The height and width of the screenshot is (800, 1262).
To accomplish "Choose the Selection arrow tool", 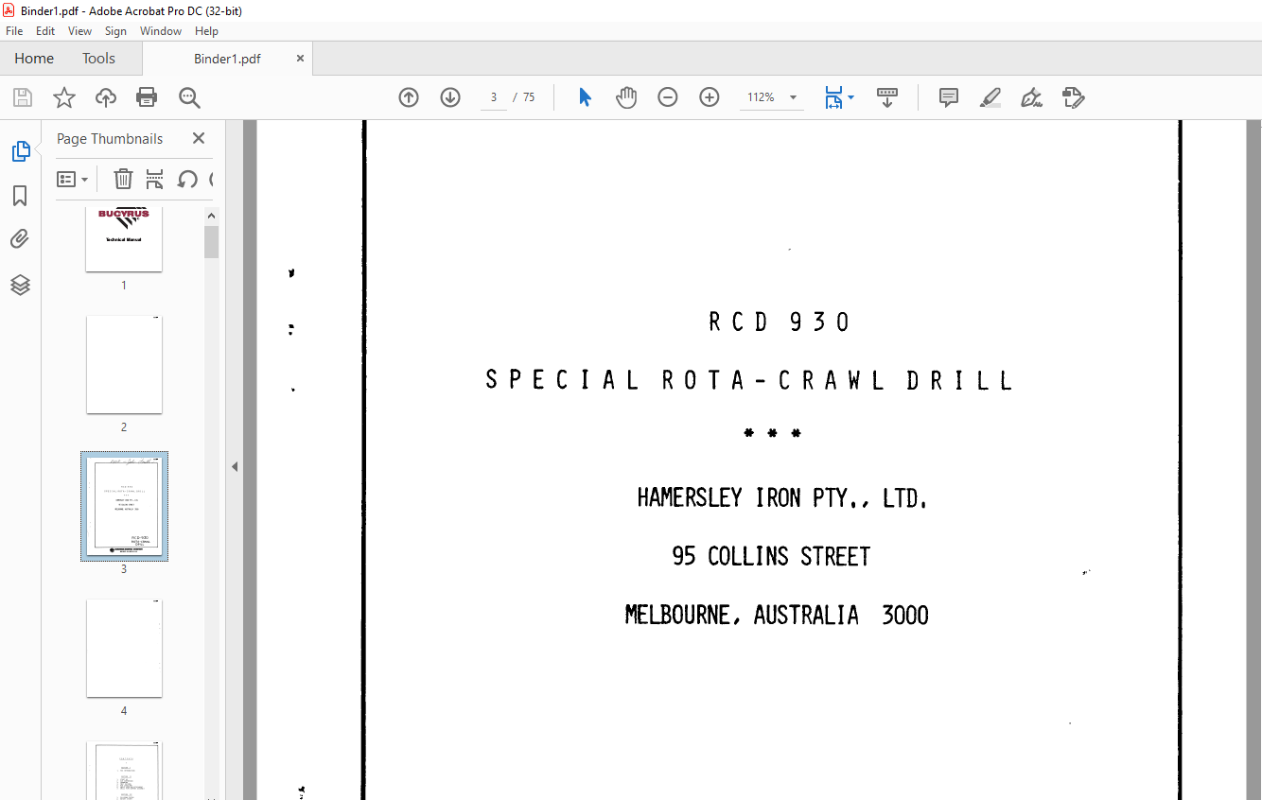I will (585, 97).
